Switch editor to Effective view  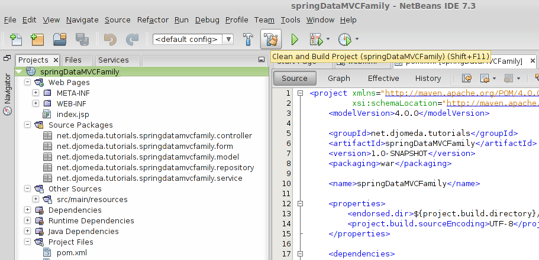[x=383, y=79]
